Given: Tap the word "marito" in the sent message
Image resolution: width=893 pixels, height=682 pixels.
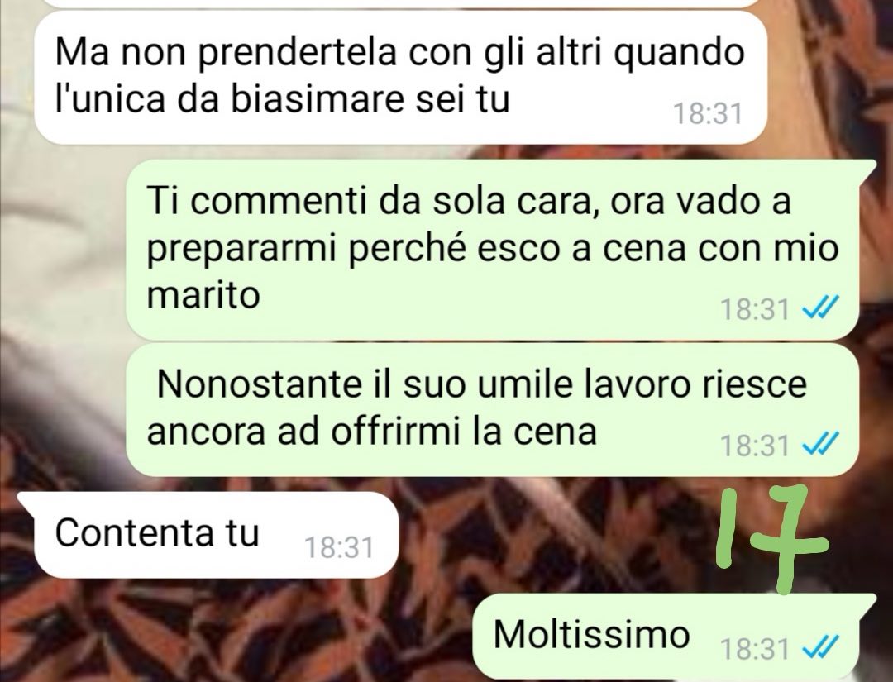Looking at the screenshot, I should [203, 295].
